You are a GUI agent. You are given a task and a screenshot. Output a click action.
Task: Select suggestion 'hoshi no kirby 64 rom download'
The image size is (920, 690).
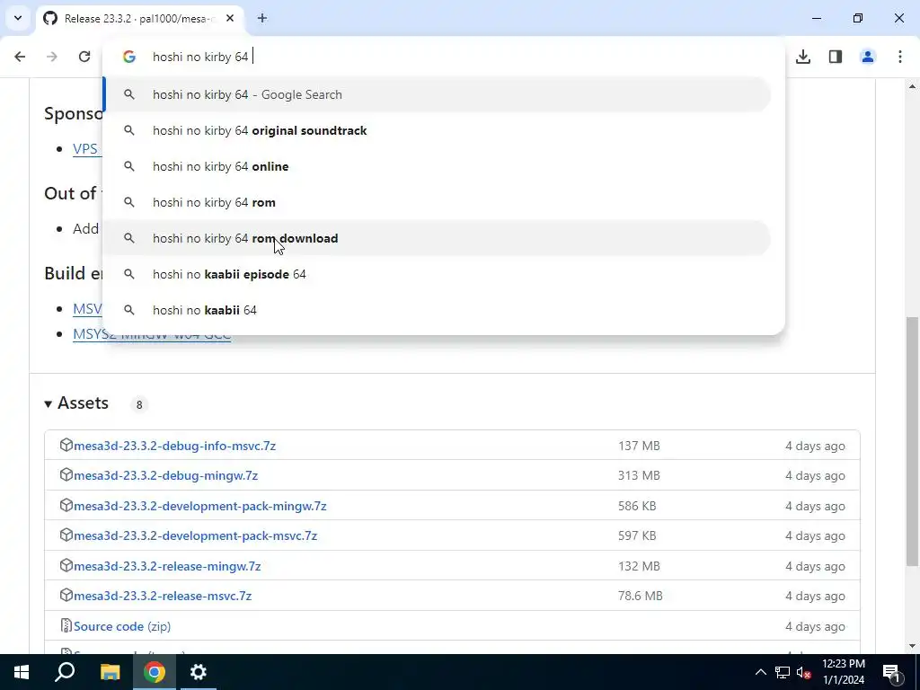coord(438,238)
